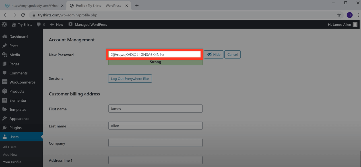This screenshot has width=361, height=167.
Task: Click the WordPress logo in admin bar
Action: click(4, 25)
